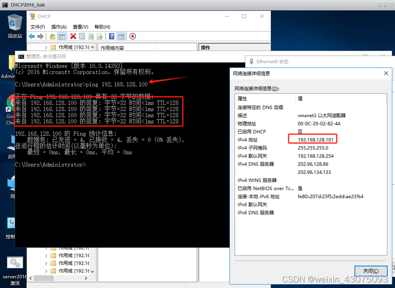Select IPv4 address value 192.168.128.101
The width and height of the screenshot is (395, 288).
(316, 140)
